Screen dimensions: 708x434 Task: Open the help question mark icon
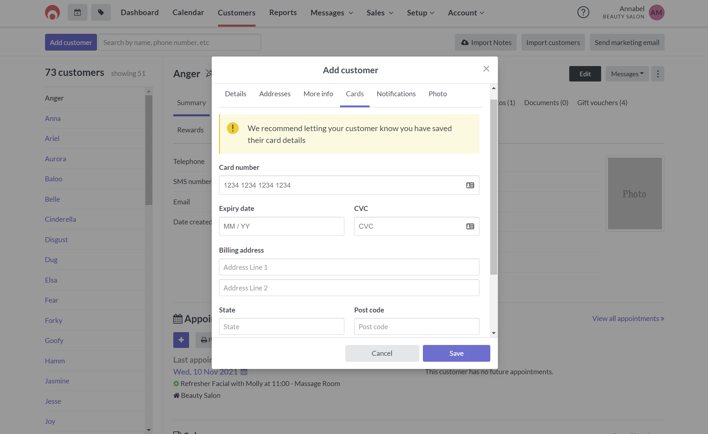583,12
